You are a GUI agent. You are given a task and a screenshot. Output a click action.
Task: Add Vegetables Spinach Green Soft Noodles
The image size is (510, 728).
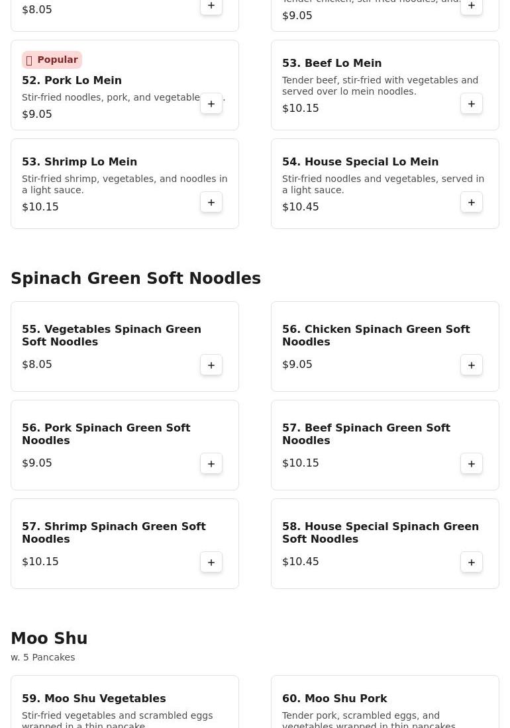211,365
